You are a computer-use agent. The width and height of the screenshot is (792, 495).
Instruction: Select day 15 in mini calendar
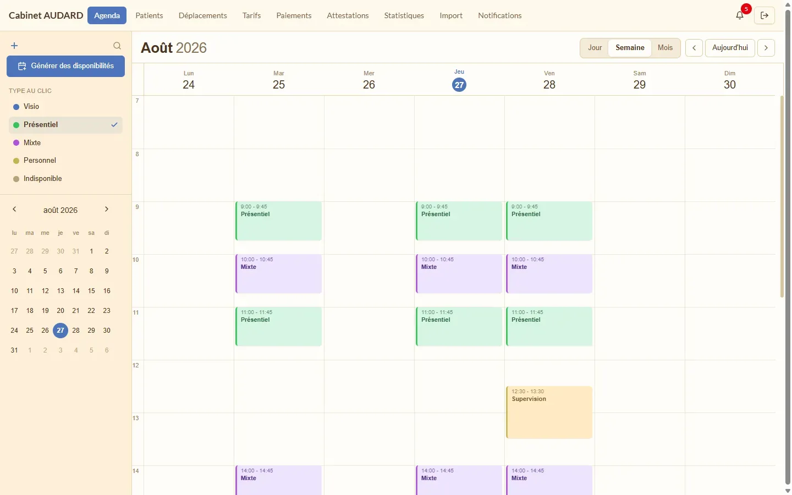(x=91, y=291)
